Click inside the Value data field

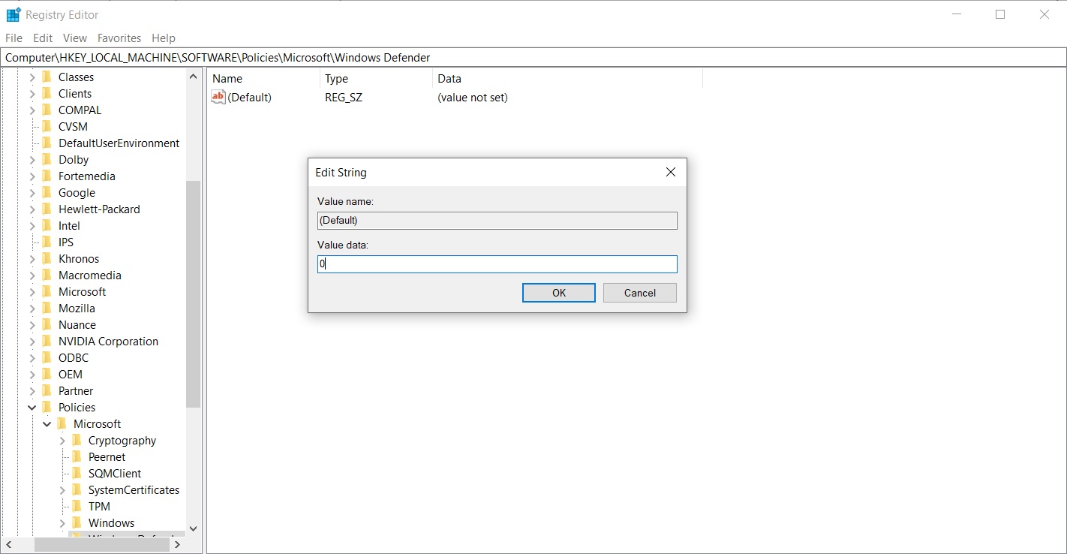point(497,264)
